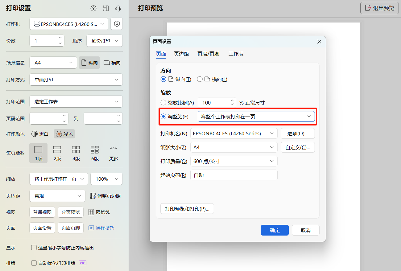401x271 pixels.
Task: Open the 更多 layout options
Action: pyautogui.click(x=113, y=153)
